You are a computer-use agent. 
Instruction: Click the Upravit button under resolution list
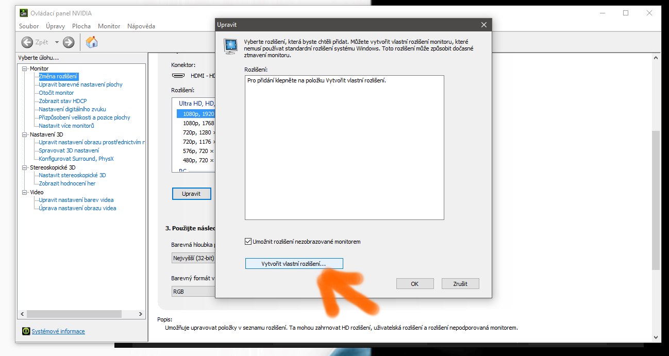coord(191,194)
